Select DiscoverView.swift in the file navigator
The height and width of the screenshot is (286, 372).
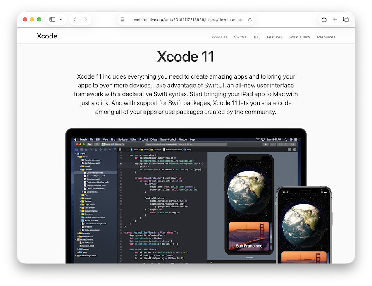(96, 173)
